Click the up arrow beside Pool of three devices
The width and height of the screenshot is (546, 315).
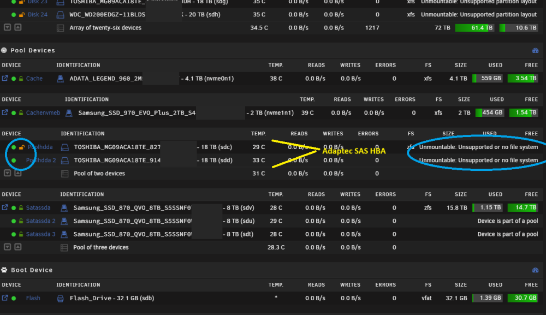click(18, 247)
